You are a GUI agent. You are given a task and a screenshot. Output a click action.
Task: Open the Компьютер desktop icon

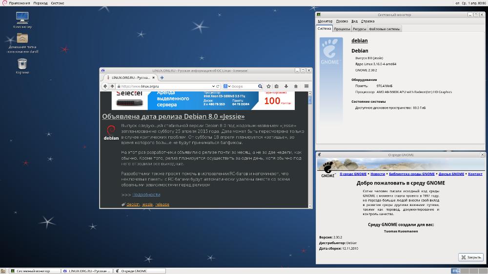coord(22,20)
